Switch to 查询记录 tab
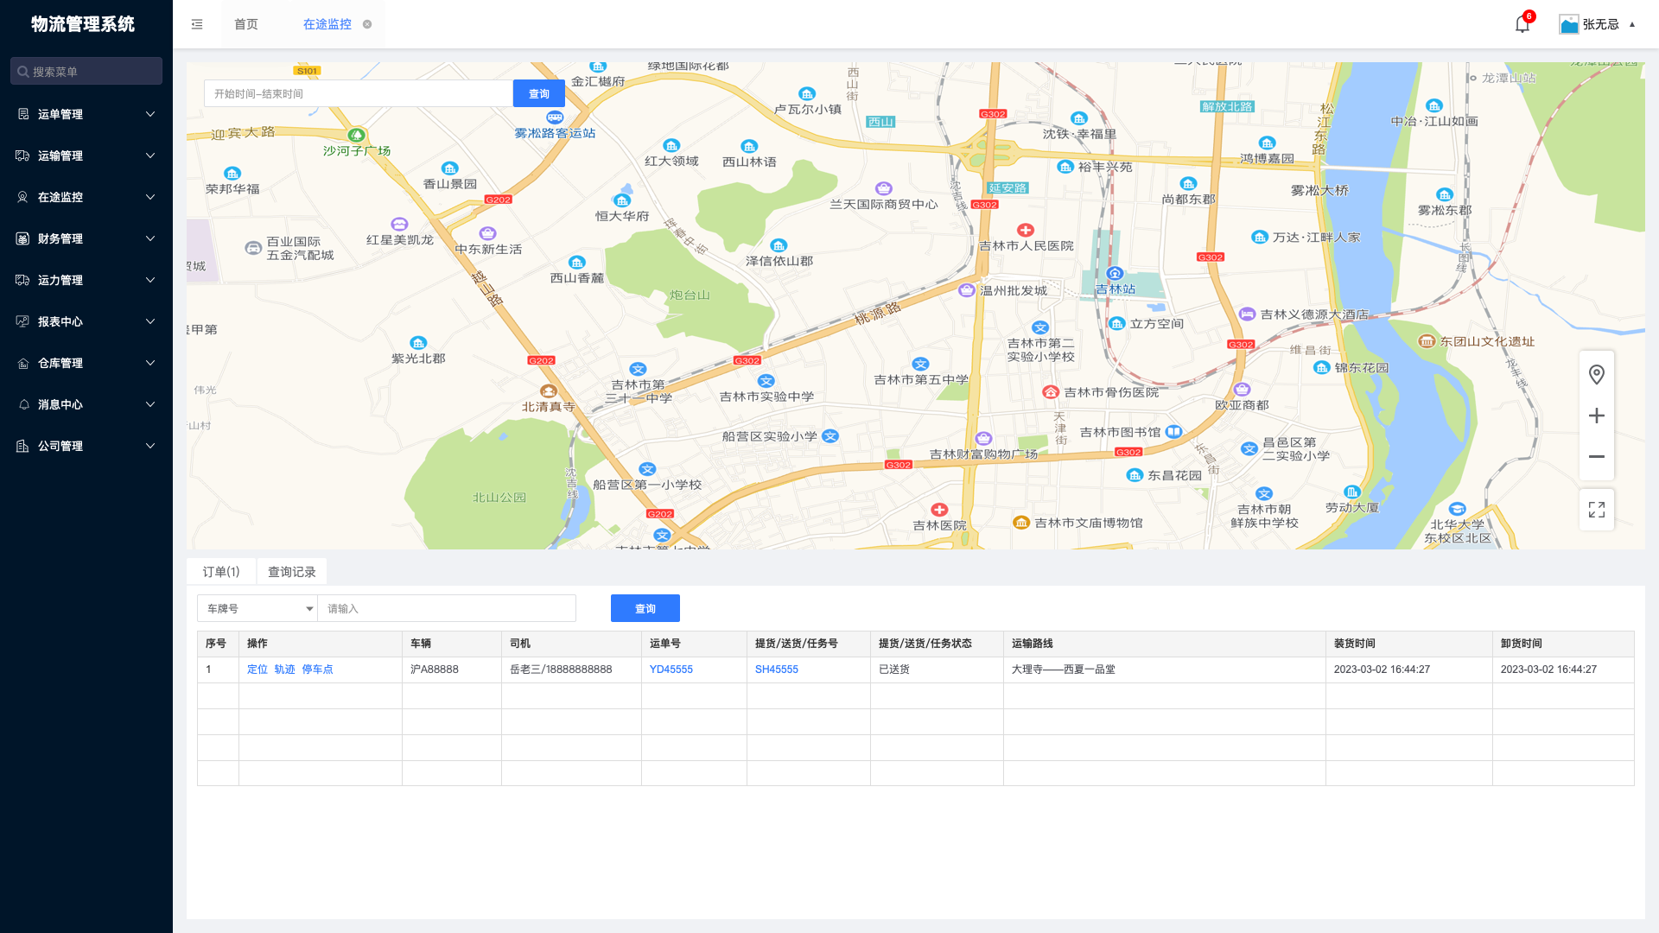Image resolution: width=1659 pixels, height=933 pixels. click(292, 572)
